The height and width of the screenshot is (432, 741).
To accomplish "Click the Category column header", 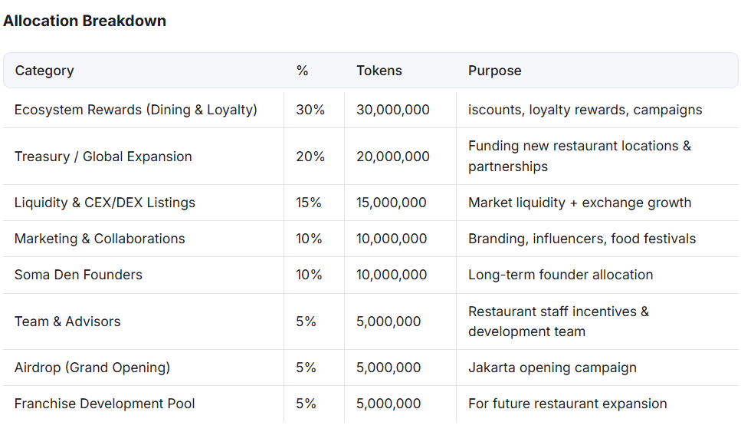I will coord(44,71).
